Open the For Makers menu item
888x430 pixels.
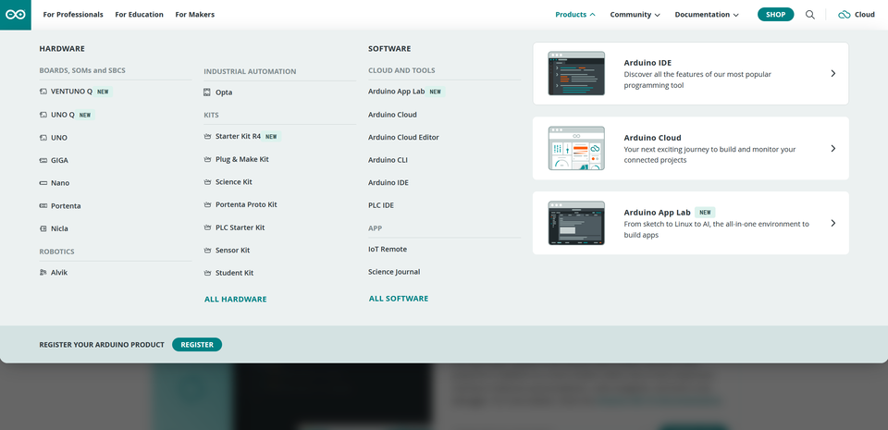point(195,15)
